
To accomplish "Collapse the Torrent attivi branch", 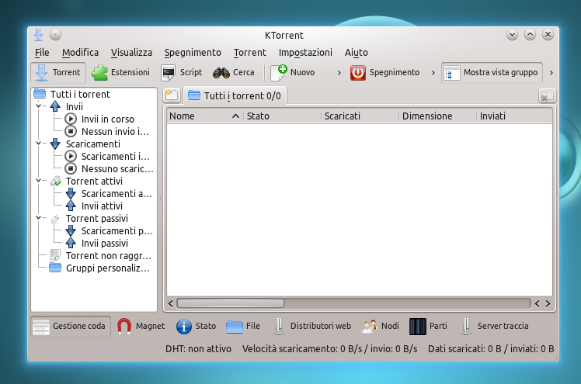I will pyautogui.click(x=39, y=181).
